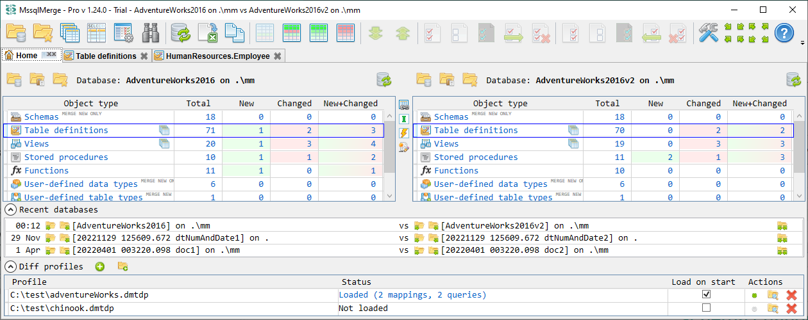Open Table definitions link in left pane
Image resolution: width=808 pixels, height=320 pixels.
click(66, 130)
